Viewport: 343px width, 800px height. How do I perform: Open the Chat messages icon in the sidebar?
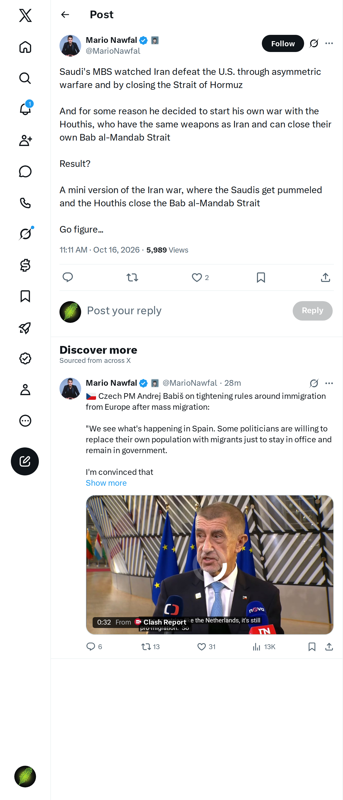25,171
